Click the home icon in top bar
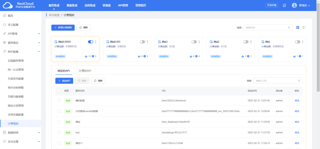Screen dimensions: 320x149 coord(284,5)
